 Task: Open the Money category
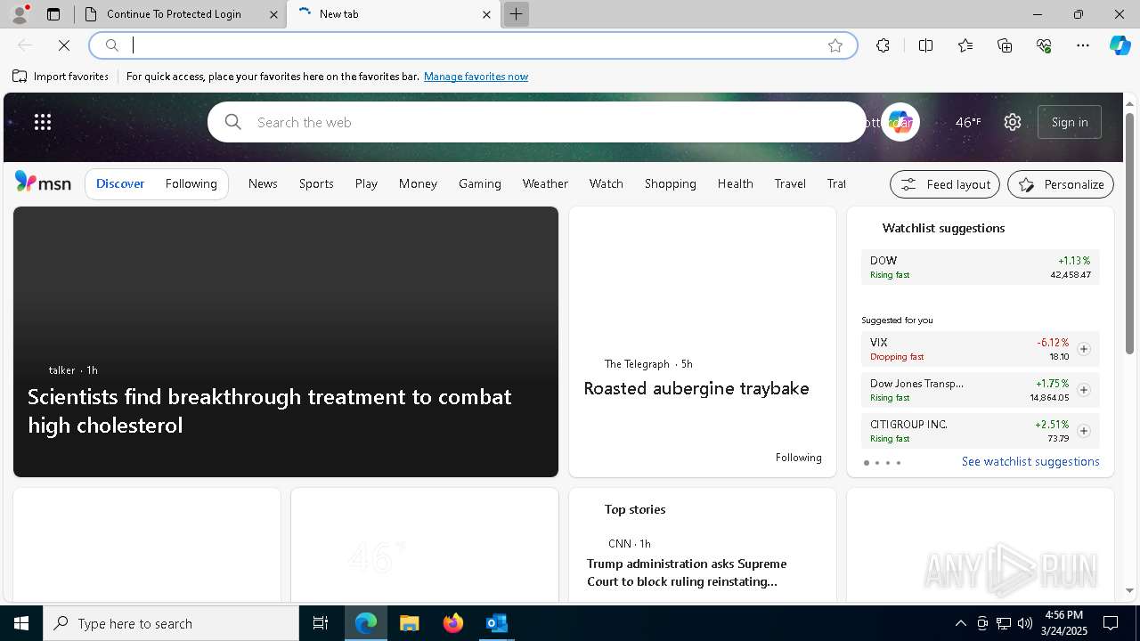point(418,183)
